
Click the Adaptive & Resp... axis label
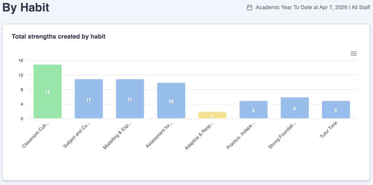200,135
